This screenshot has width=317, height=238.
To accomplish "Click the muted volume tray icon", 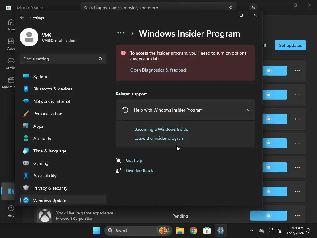I will click(x=279, y=231).
